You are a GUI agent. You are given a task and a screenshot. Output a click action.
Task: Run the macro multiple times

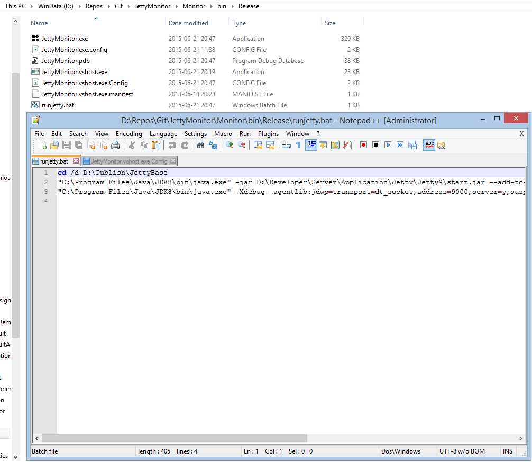[x=400, y=146]
